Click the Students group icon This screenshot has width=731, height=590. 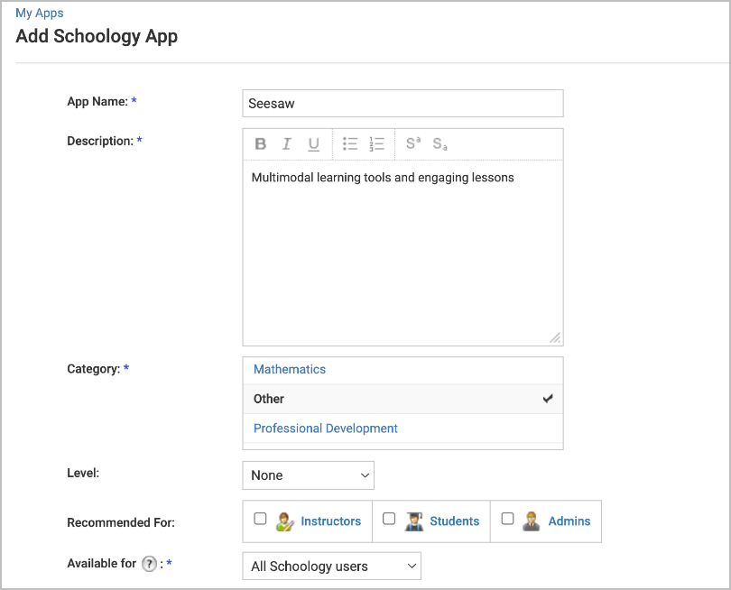(414, 521)
